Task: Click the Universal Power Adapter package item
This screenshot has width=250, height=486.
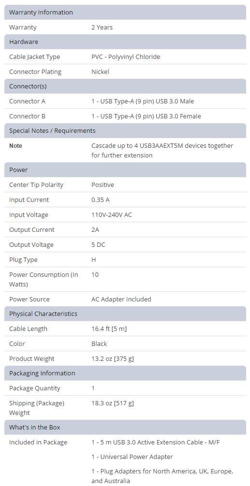Action: click(x=132, y=457)
